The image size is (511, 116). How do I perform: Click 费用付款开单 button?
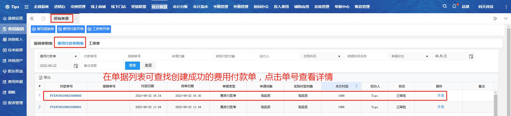(71, 29)
